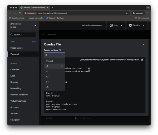Open Social mentions bookmark folder
This screenshot has height=135, width=158.
coord(17,18)
